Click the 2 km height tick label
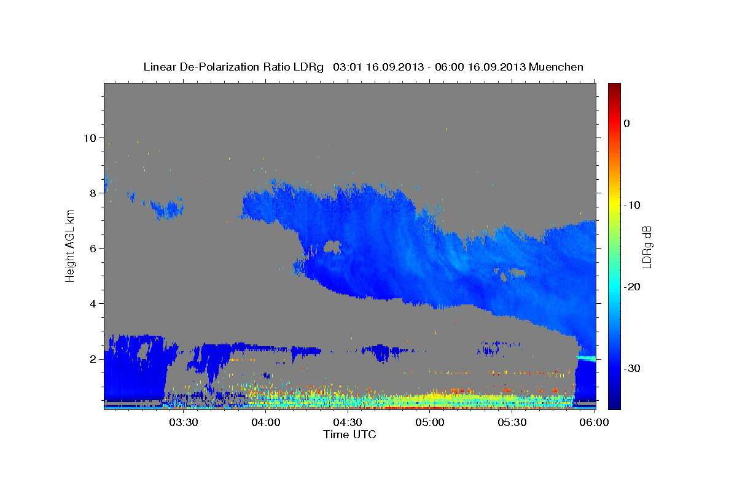This screenshot has width=737, height=491. click(94, 358)
